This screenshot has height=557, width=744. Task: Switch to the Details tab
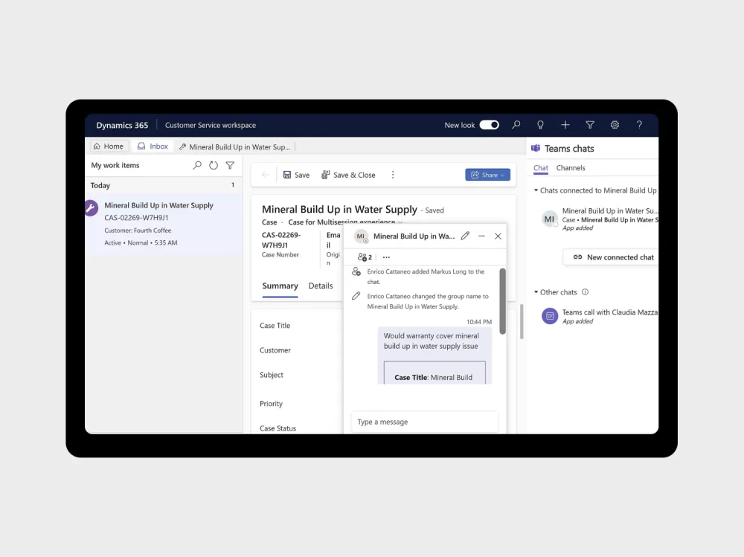(x=321, y=286)
